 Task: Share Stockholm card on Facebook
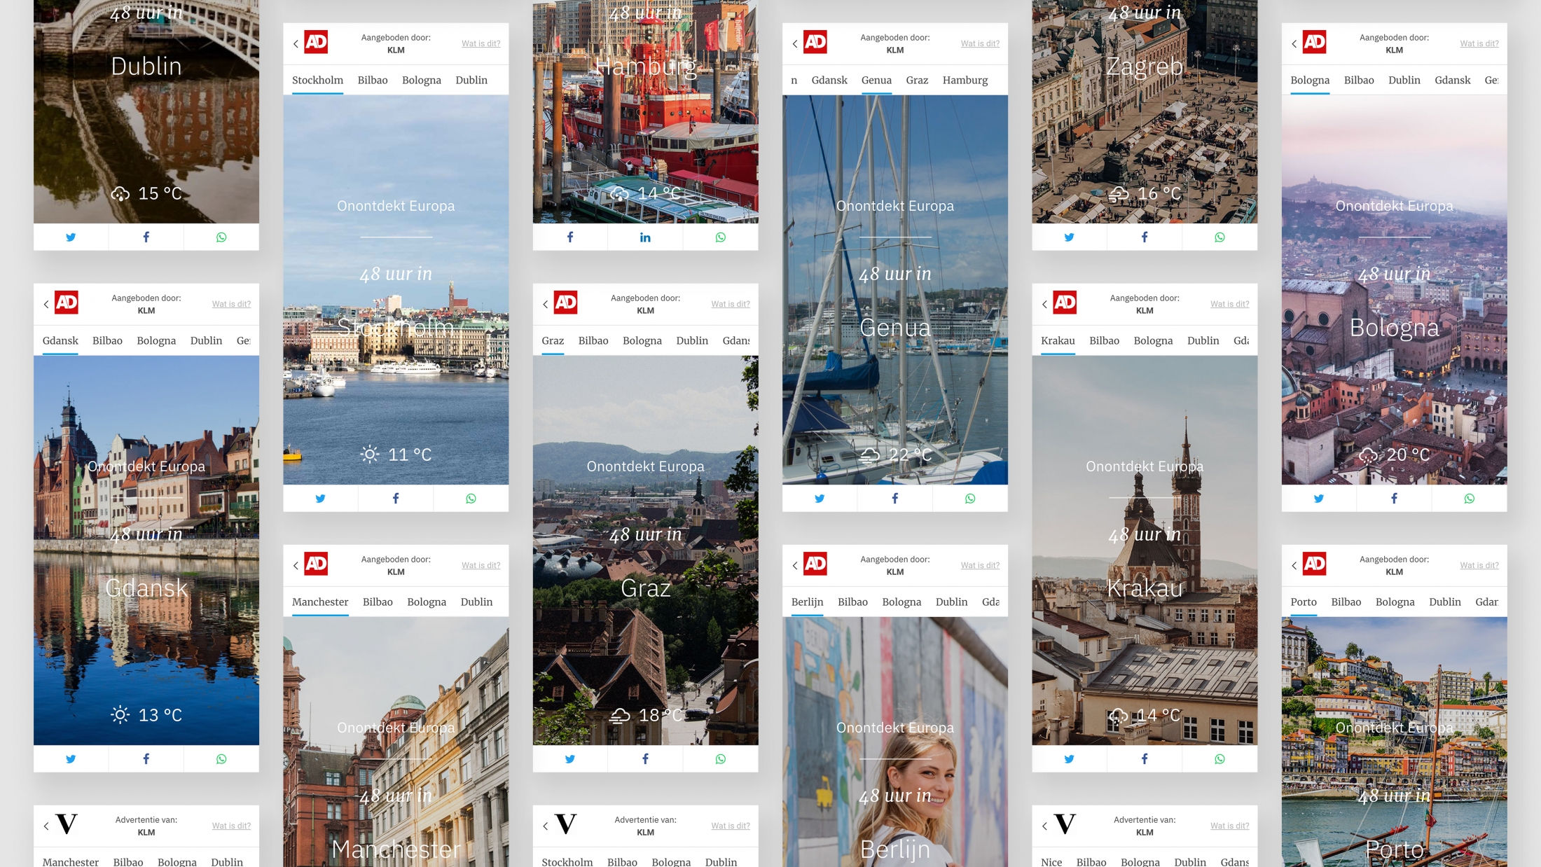click(396, 499)
